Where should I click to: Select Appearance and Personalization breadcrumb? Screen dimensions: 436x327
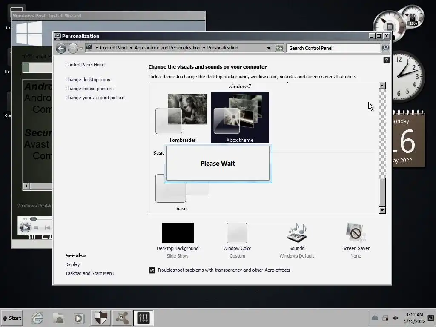click(167, 48)
